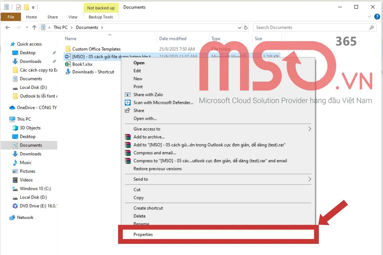Click the search magnifier icon
Screen dimensions: 383x255
click(x=372, y=28)
